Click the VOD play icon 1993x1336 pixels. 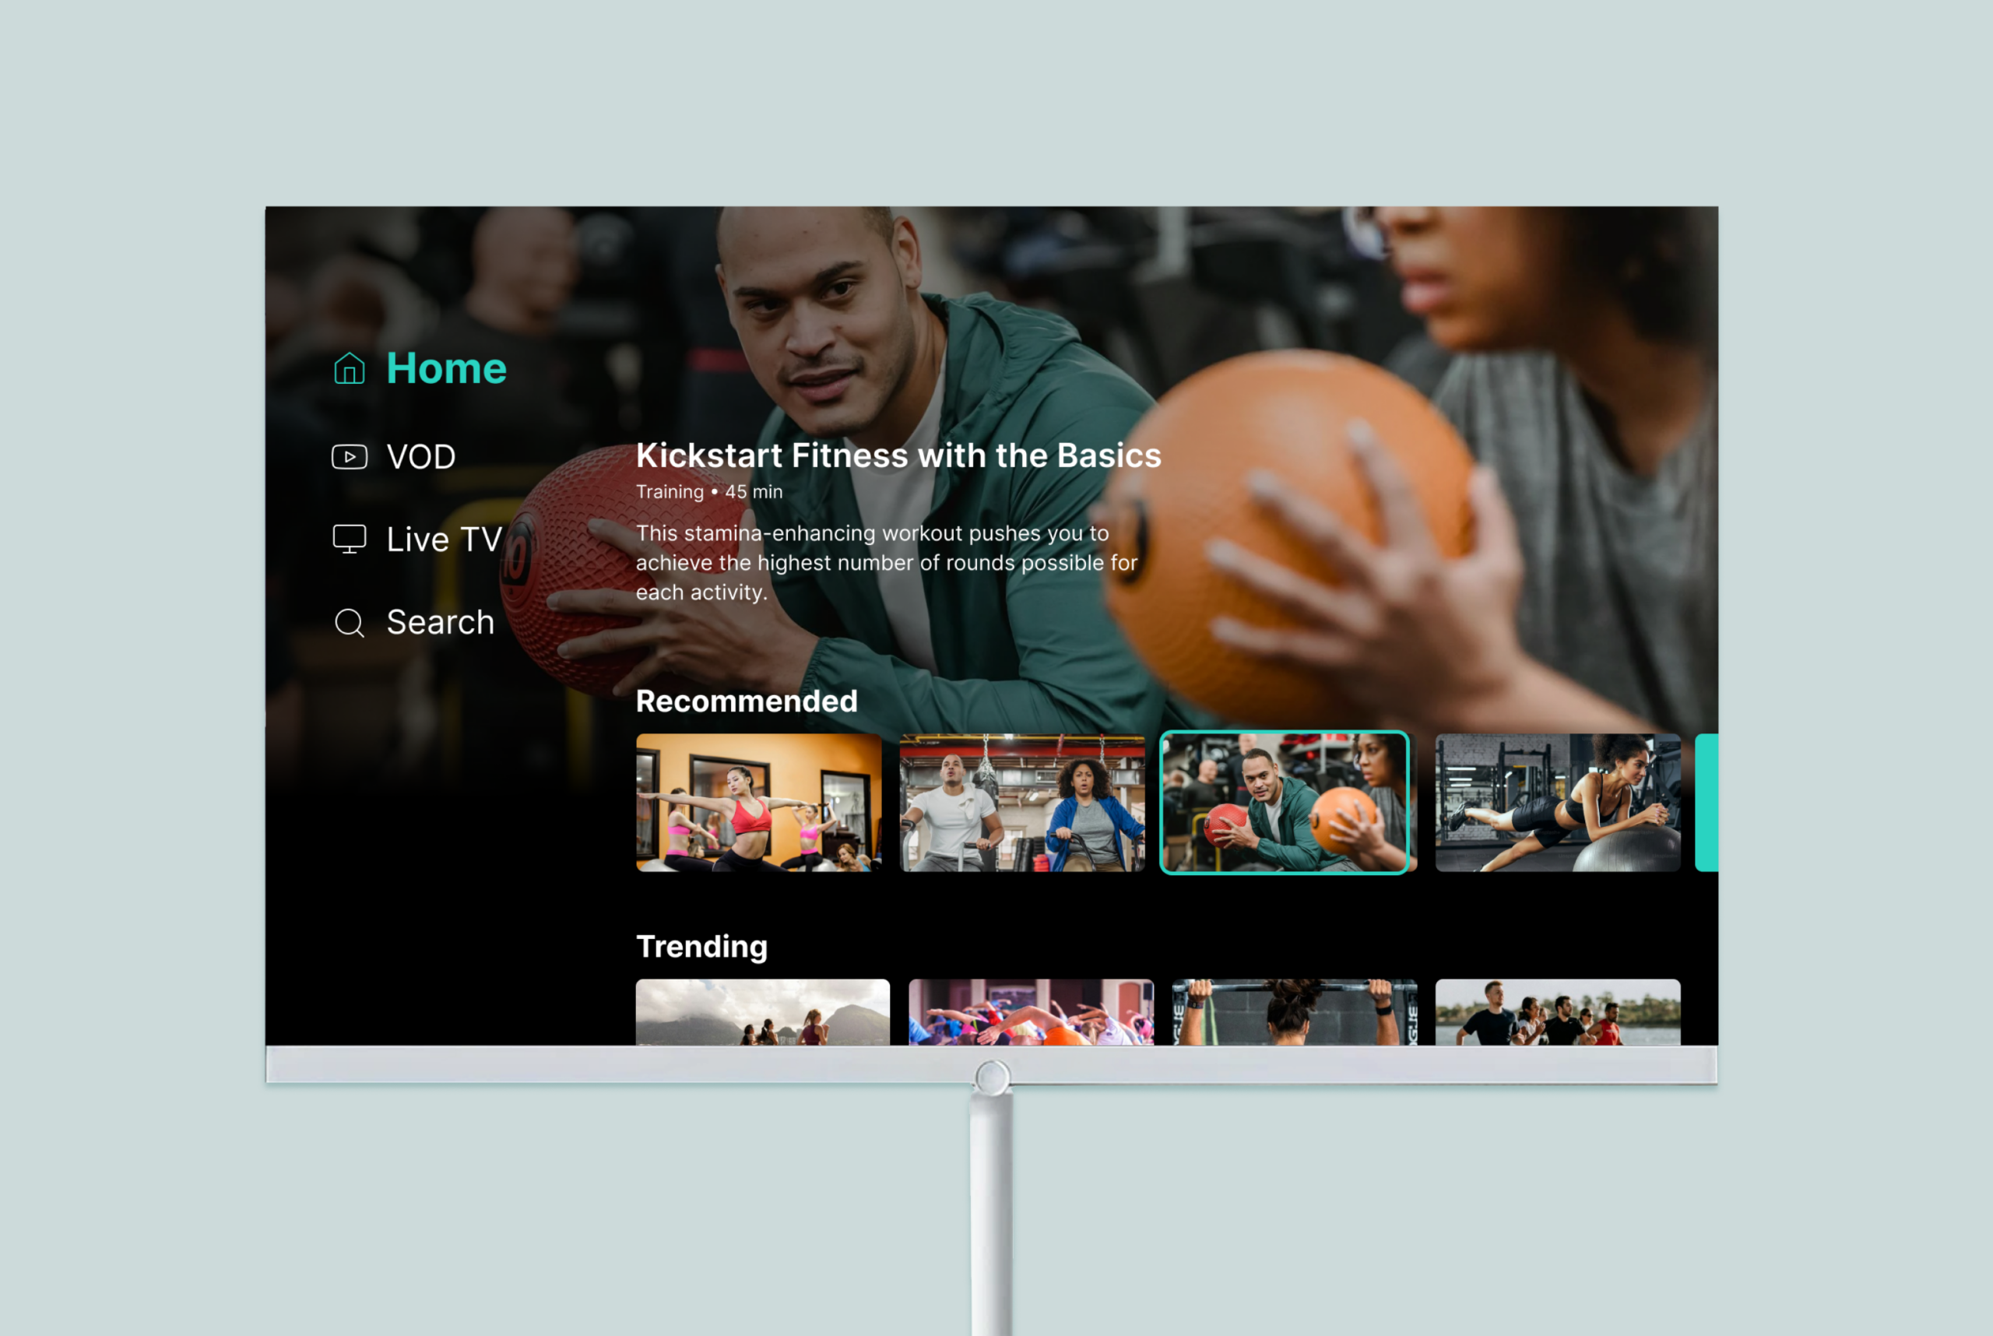[x=350, y=457]
